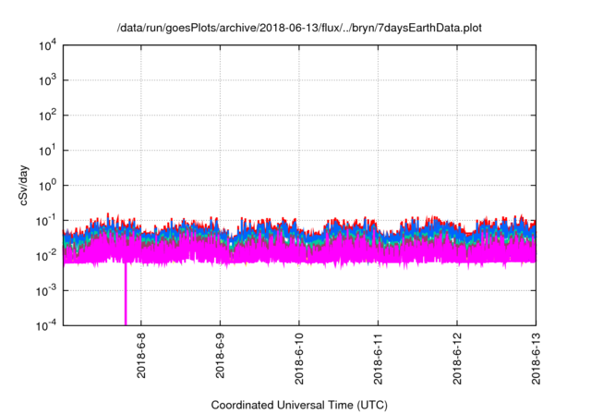Click the 2018-6-9 date label
Screen dimensions: 591x414
pos(220,356)
